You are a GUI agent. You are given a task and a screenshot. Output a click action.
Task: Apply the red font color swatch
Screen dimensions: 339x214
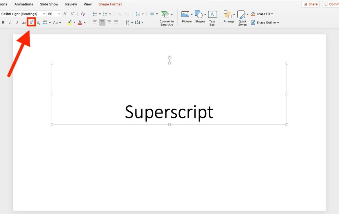(80, 22)
